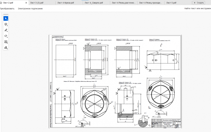This screenshot has height=132, width=211.
Task: Choose the add comment tool
Action: (x=6, y=24)
